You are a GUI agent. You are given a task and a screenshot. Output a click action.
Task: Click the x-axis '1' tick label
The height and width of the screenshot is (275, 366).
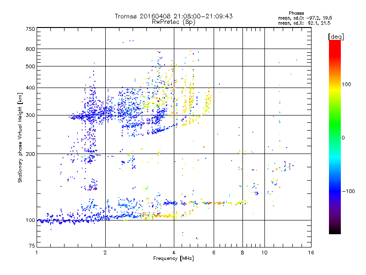[x=37, y=253]
